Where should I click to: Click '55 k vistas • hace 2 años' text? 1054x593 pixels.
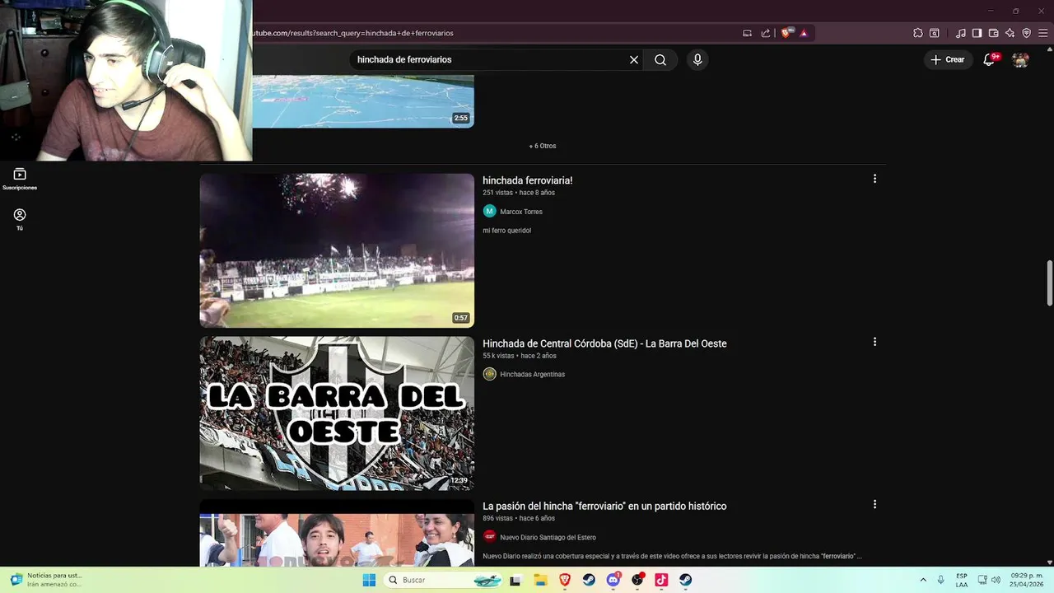tap(520, 356)
